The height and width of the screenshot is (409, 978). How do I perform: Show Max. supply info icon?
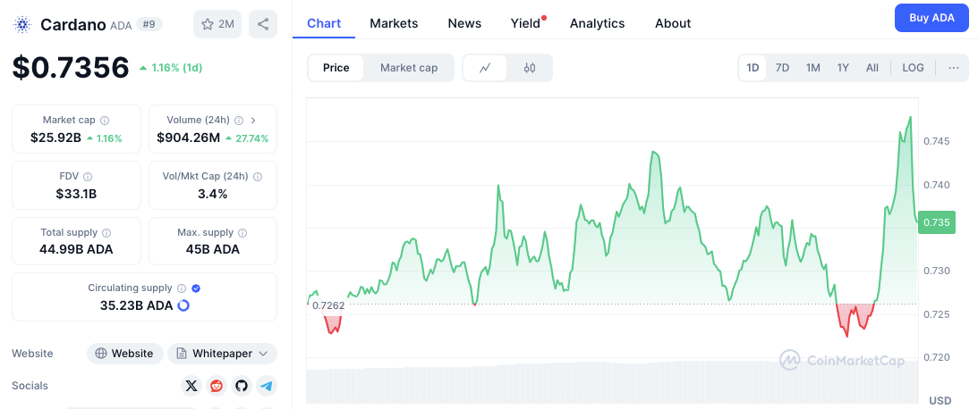(x=242, y=233)
